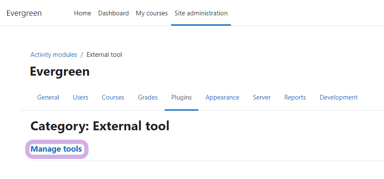Screen dimensions: 384x179
Task: Go to the Grades tab
Action: click(148, 97)
